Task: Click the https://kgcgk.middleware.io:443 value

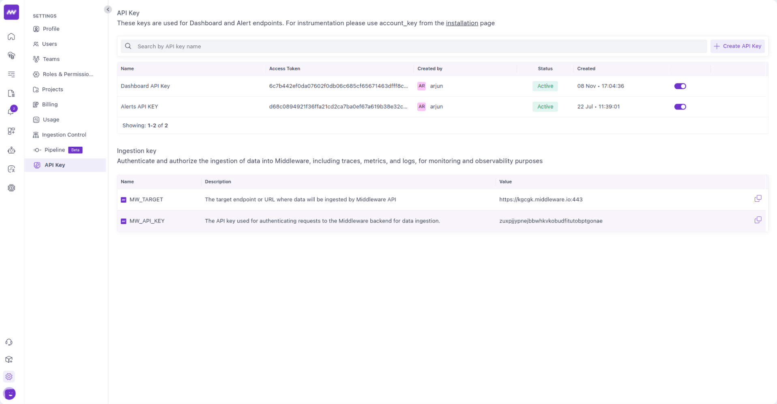Action: click(x=541, y=199)
